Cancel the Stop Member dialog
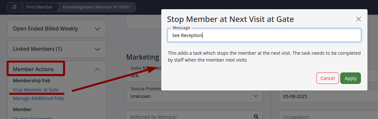378x119 pixels. point(327,78)
